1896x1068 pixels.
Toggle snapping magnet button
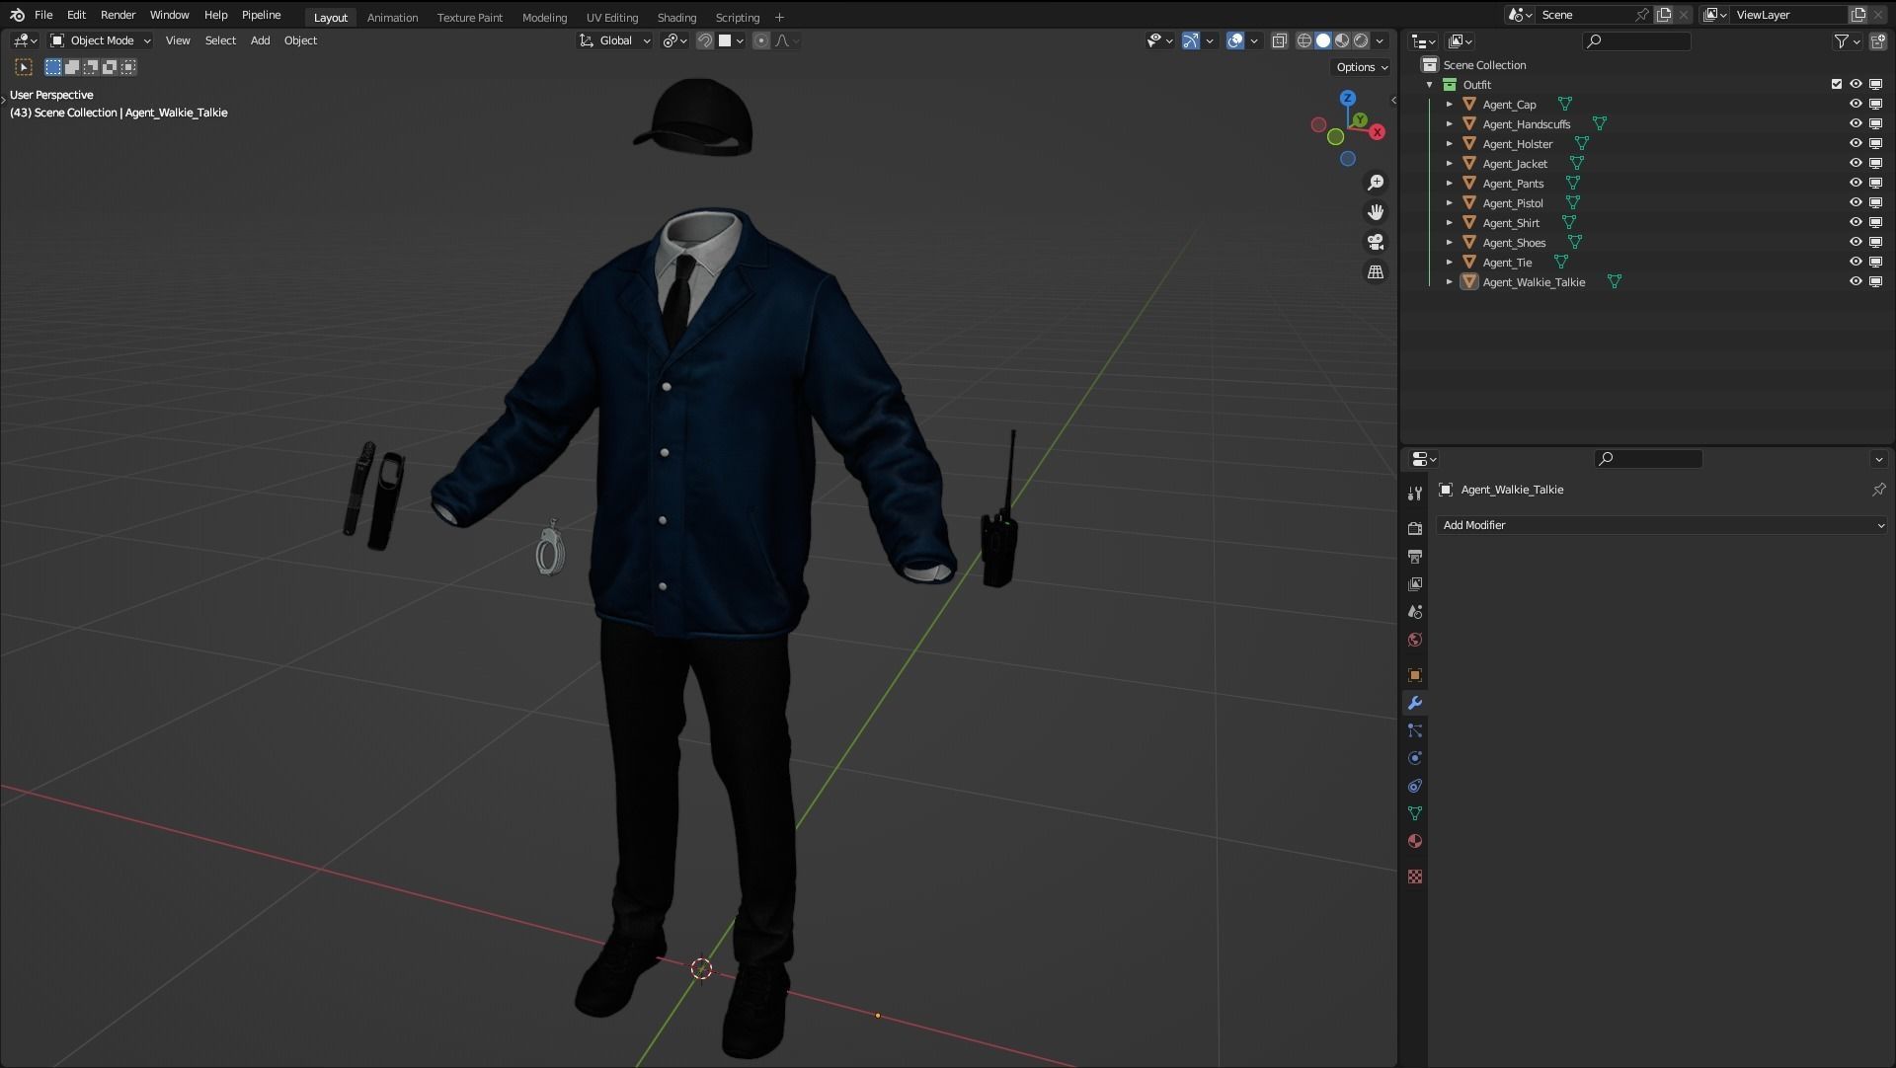705,40
